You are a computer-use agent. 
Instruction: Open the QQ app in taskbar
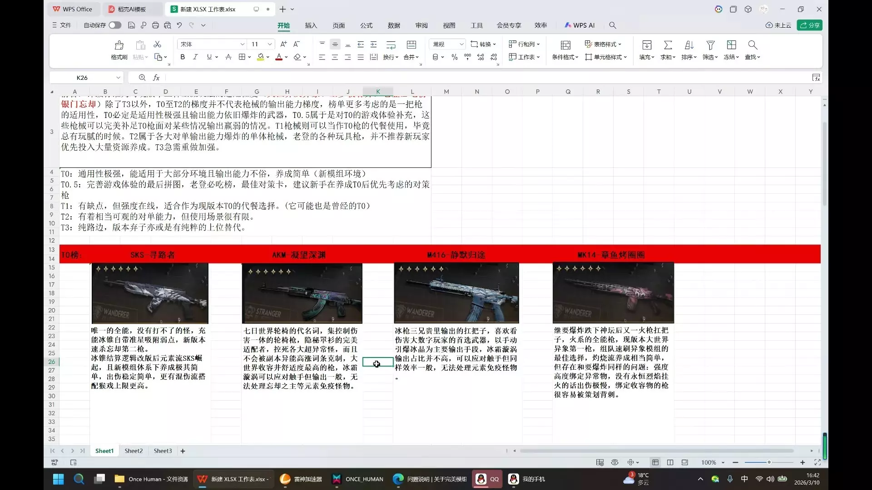pos(487,479)
